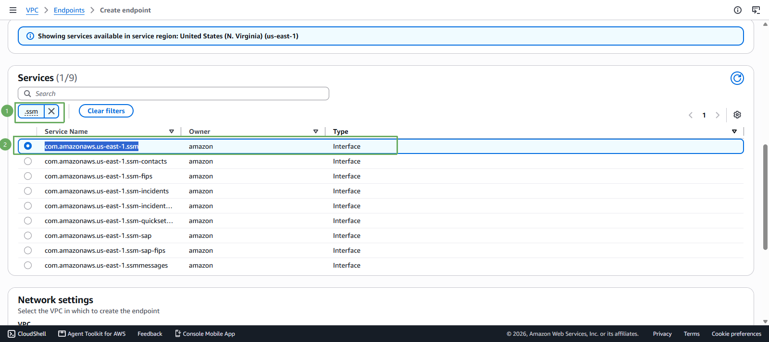Select the ssm-sap-fips service radio button

(28, 250)
